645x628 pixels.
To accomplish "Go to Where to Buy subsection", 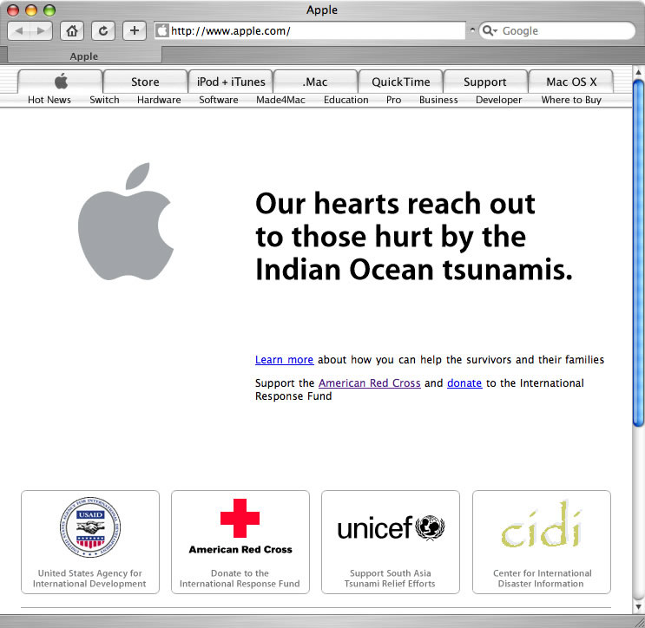I will point(571,100).
